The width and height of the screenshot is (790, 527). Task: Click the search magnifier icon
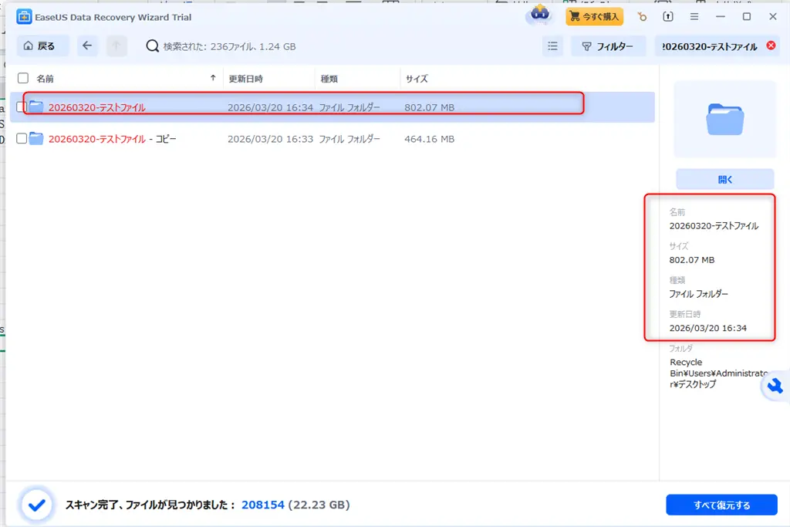[x=151, y=46]
